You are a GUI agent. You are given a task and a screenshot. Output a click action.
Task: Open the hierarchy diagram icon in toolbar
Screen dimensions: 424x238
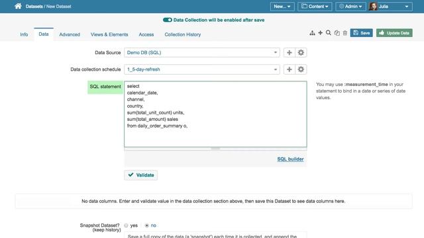312,33
